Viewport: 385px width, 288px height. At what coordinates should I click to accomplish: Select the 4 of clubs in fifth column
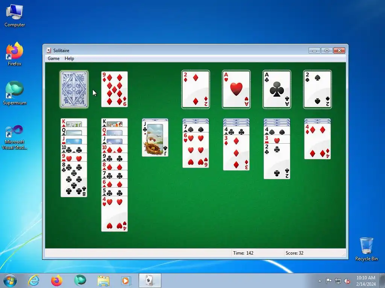tap(236, 130)
